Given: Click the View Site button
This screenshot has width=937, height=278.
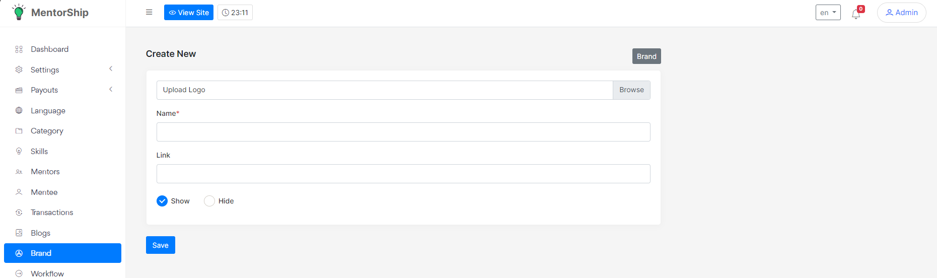Looking at the screenshot, I should coord(189,13).
